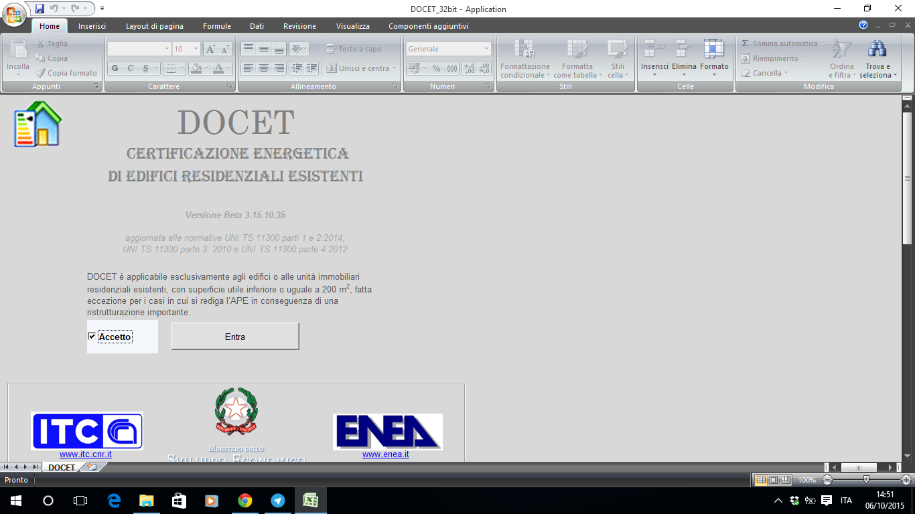This screenshot has width=915, height=514.
Task: Open the Dati tab
Action: tap(257, 26)
